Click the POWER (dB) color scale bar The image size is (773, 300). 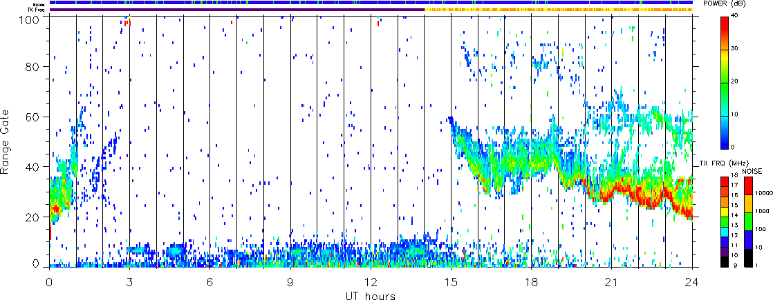725,83
